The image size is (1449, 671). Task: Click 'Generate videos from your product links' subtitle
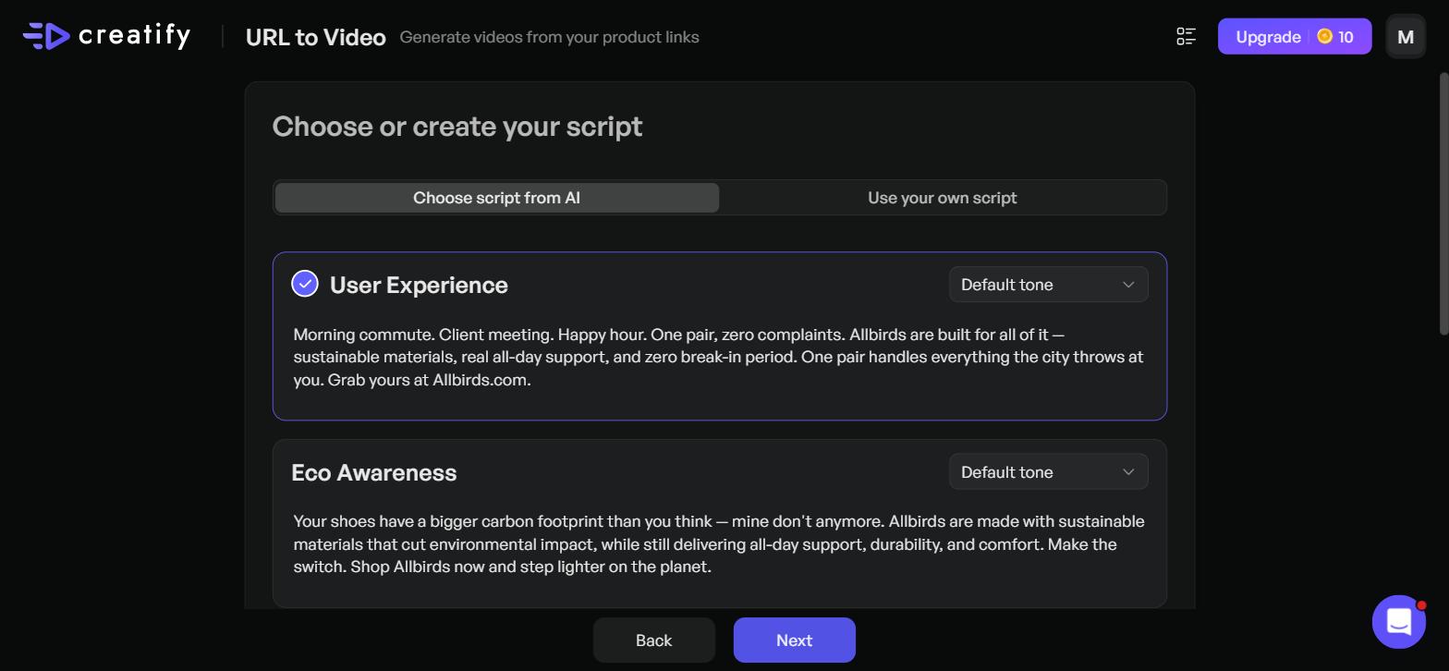[550, 37]
